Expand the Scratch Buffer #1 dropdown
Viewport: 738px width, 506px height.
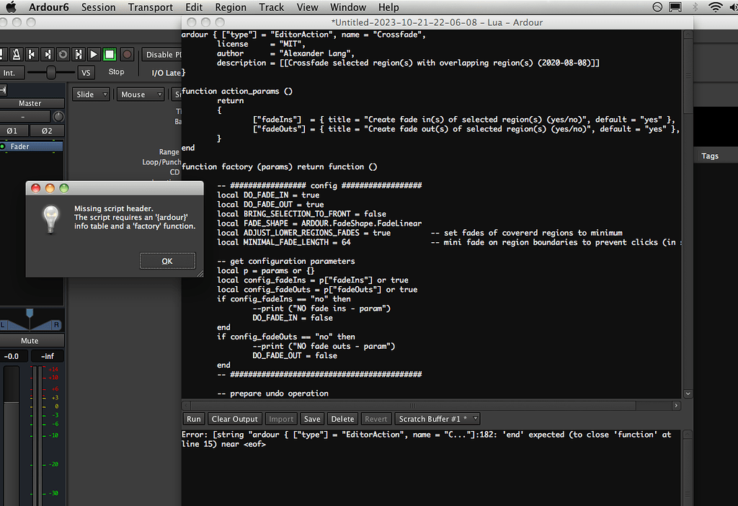(x=438, y=419)
